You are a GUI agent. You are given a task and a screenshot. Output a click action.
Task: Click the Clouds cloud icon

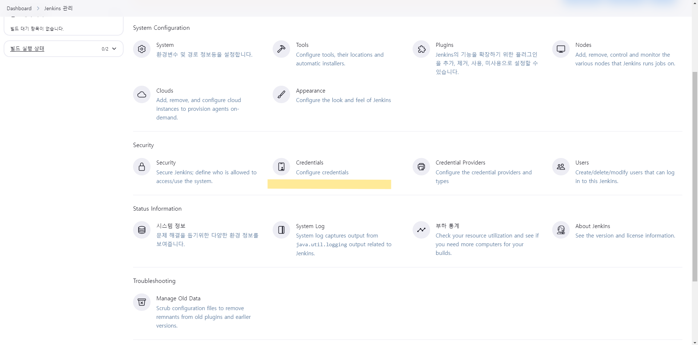tap(142, 95)
